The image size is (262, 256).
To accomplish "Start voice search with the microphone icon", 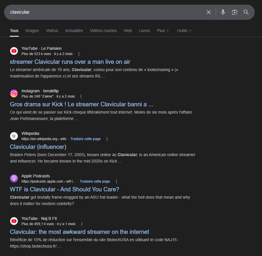I will click(223, 12).
